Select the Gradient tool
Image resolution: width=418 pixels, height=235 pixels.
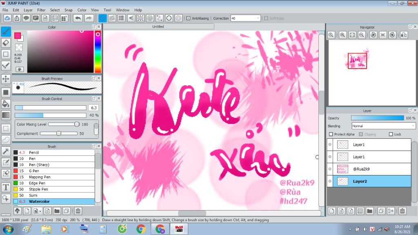coord(6,115)
